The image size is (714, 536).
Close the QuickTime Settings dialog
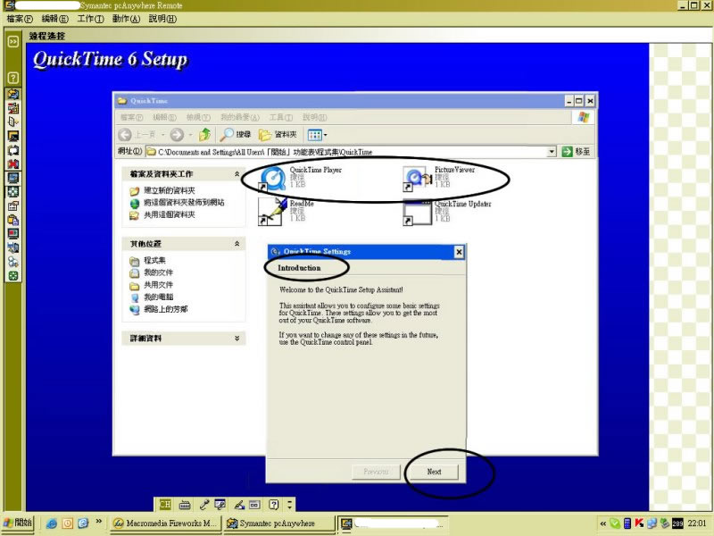[x=459, y=252]
